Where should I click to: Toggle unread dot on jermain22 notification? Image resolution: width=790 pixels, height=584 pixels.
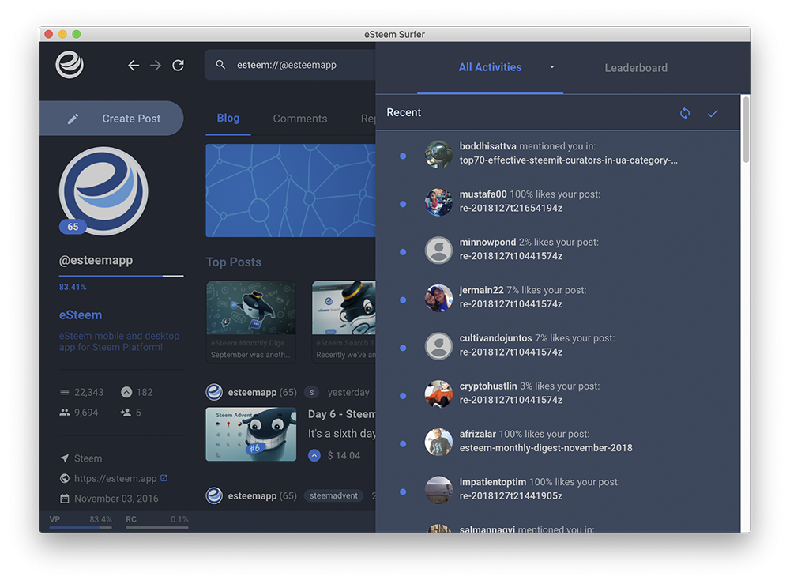click(403, 300)
